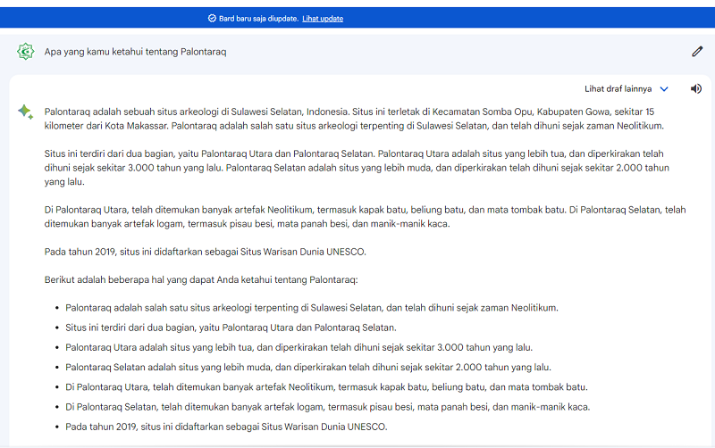Click the bullet 'Situs ini terdiri dari dua bagian'
Screen dimensions: 715x448
click(x=231, y=328)
